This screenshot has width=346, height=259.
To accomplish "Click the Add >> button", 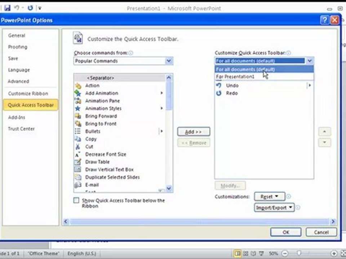I will coord(194,132).
